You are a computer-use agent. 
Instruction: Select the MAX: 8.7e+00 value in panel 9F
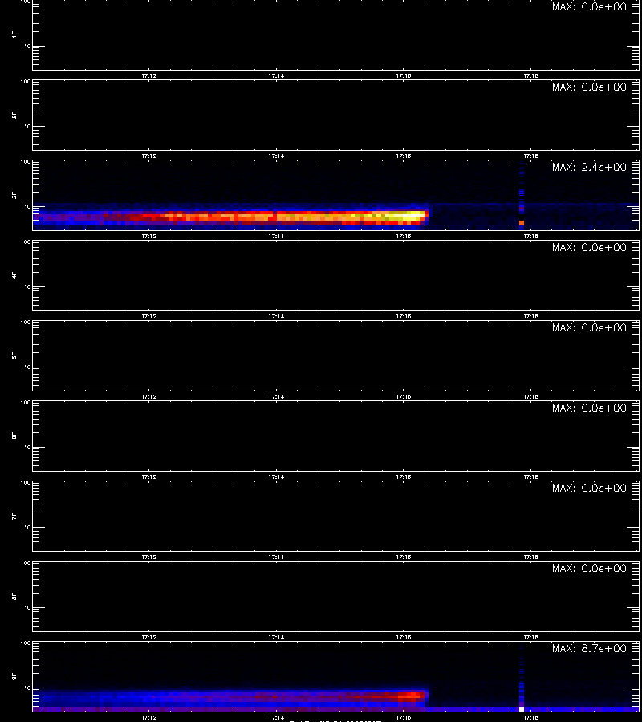tap(589, 648)
